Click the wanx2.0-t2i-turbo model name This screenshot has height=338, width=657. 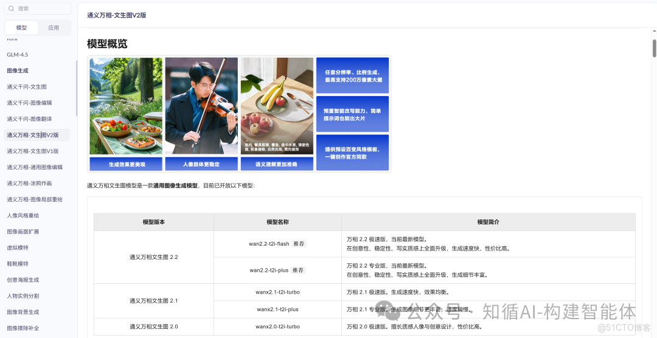(278, 326)
